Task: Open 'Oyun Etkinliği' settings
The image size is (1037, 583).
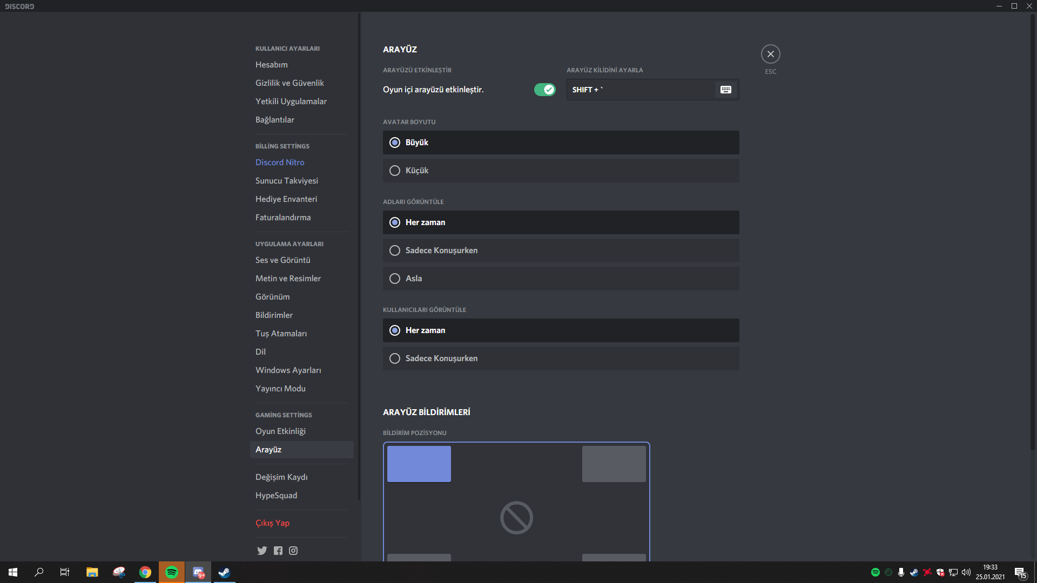Action: coord(301,431)
